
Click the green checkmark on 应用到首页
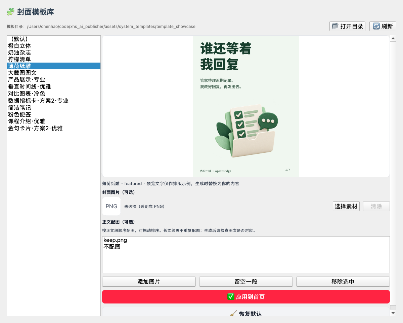pos(231,297)
